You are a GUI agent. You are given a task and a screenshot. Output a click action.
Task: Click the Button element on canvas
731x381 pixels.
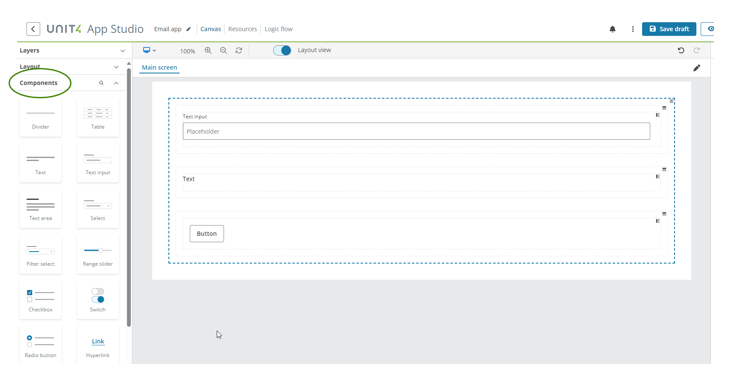click(x=207, y=234)
